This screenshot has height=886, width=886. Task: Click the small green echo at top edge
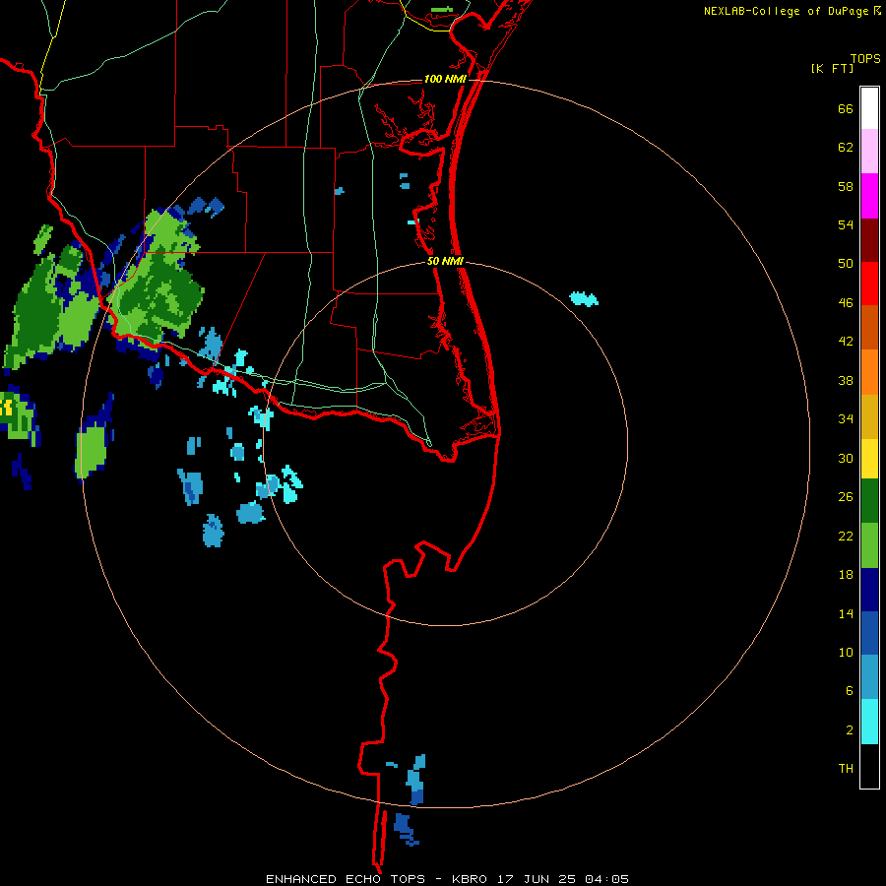441,10
